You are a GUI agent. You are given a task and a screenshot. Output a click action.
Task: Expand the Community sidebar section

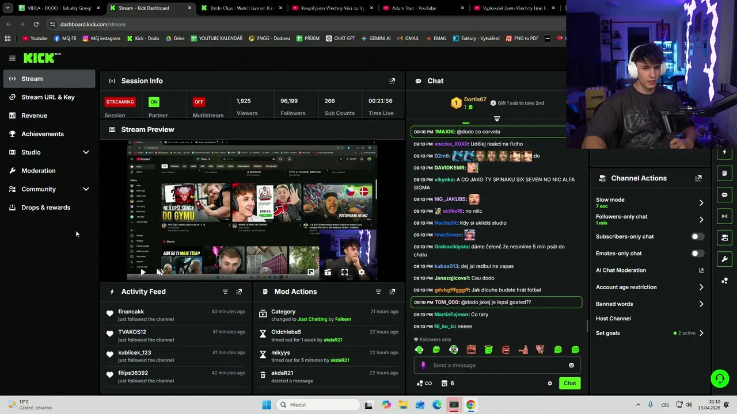click(x=86, y=189)
